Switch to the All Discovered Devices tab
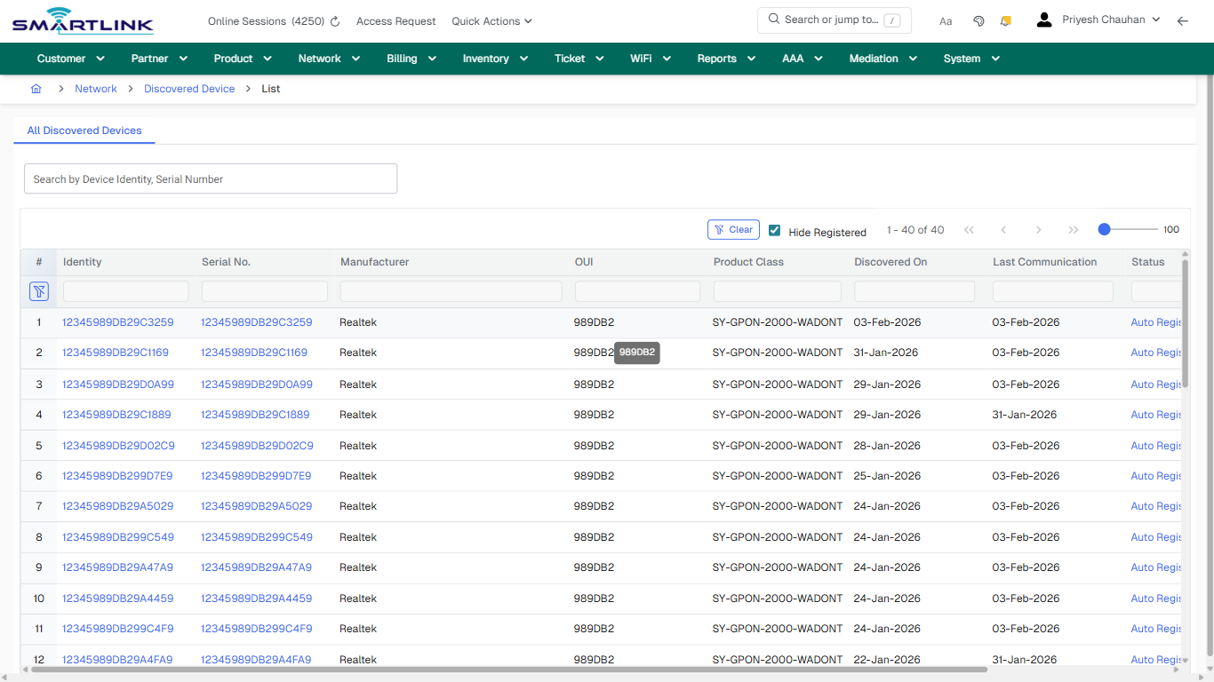1214x682 pixels. click(84, 130)
